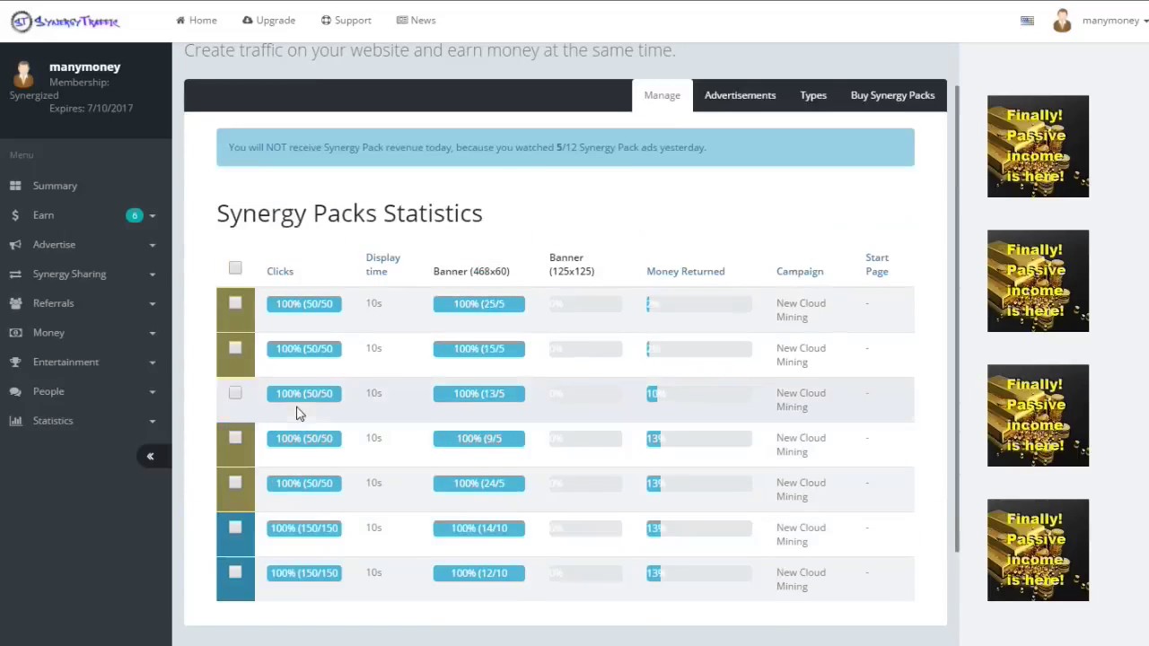Click the Support text in the top bar
This screenshot has width=1149, height=646.
(353, 20)
